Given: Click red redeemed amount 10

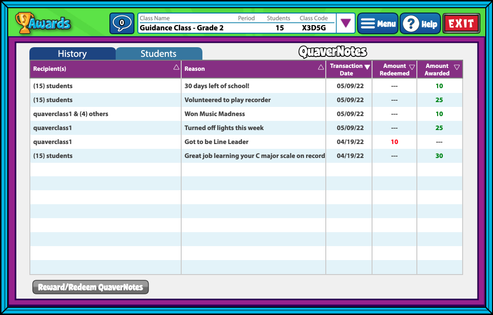Looking at the screenshot, I should [394, 142].
